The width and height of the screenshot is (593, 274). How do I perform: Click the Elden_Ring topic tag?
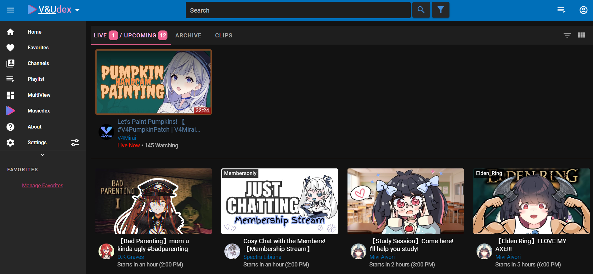pos(489,173)
